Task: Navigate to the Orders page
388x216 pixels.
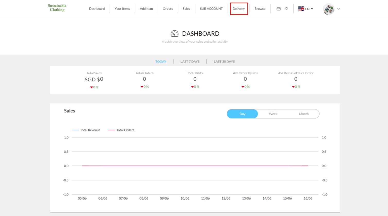Action: coord(168,9)
